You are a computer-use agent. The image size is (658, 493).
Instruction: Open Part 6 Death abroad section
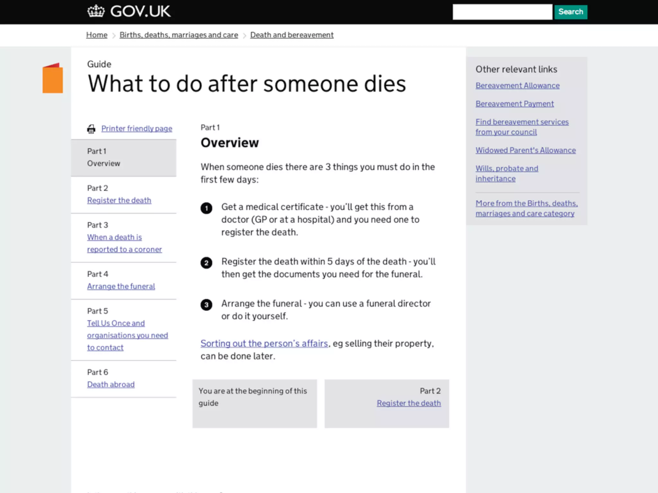pyautogui.click(x=111, y=385)
